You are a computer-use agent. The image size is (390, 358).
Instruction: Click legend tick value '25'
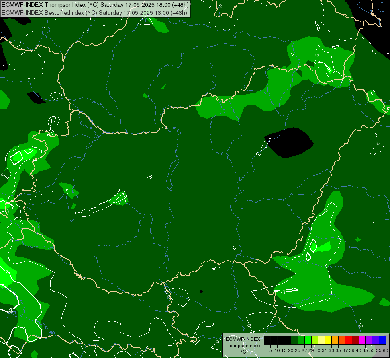298,350
